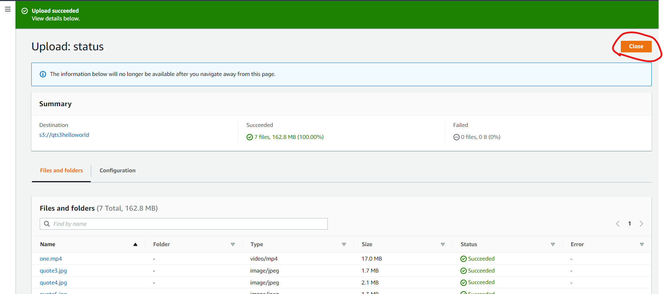Sort by the Size column
This screenshot has height=294, width=663.
tap(443, 244)
